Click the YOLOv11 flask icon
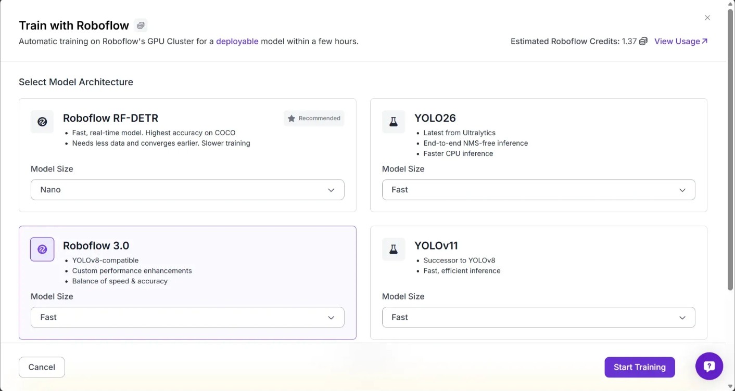 pyautogui.click(x=394, y=249)
